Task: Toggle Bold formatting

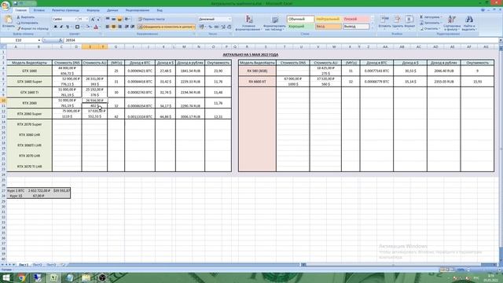Action: coord(56,27)
